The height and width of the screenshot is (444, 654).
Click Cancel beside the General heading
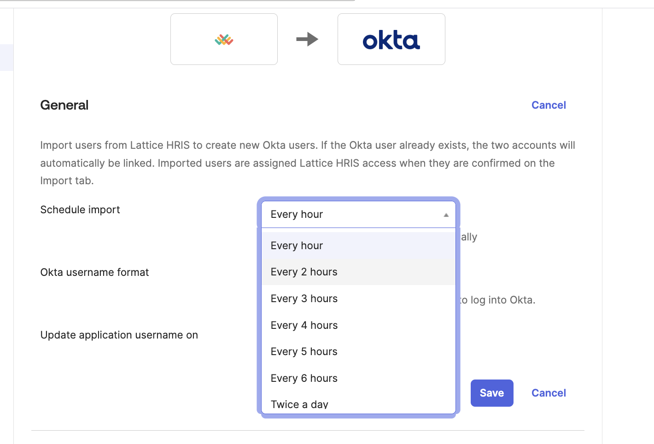click(x=549, y=105)
